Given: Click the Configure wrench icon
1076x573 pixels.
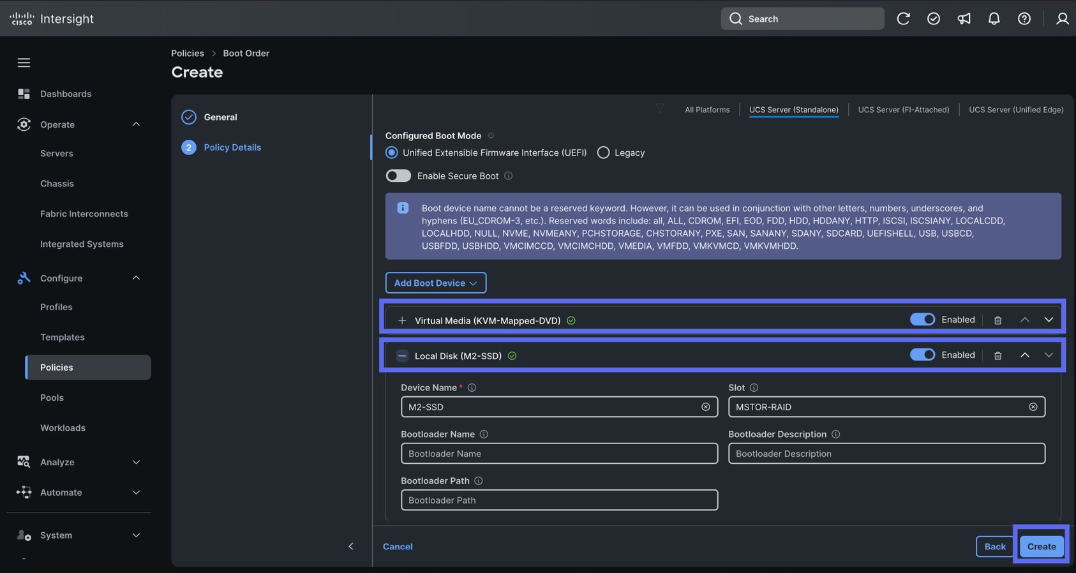Looking at the screenshot, I should click(x=24, y=278).
